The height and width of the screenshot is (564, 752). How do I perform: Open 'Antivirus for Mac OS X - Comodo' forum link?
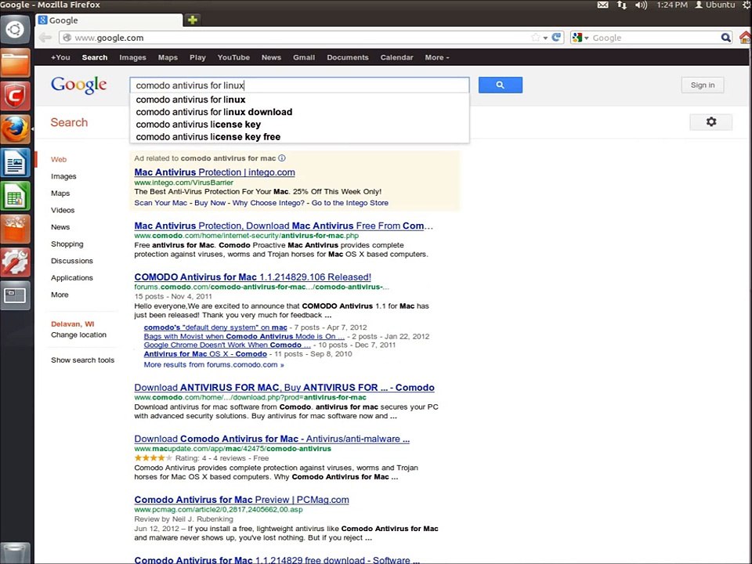point(205,354)
